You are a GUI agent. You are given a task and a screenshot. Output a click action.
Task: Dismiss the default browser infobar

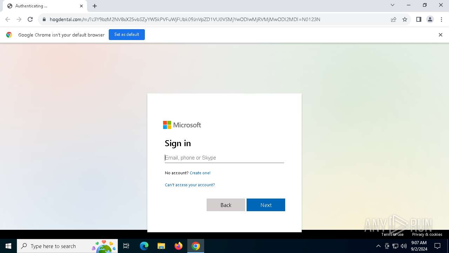pos(441,35)
